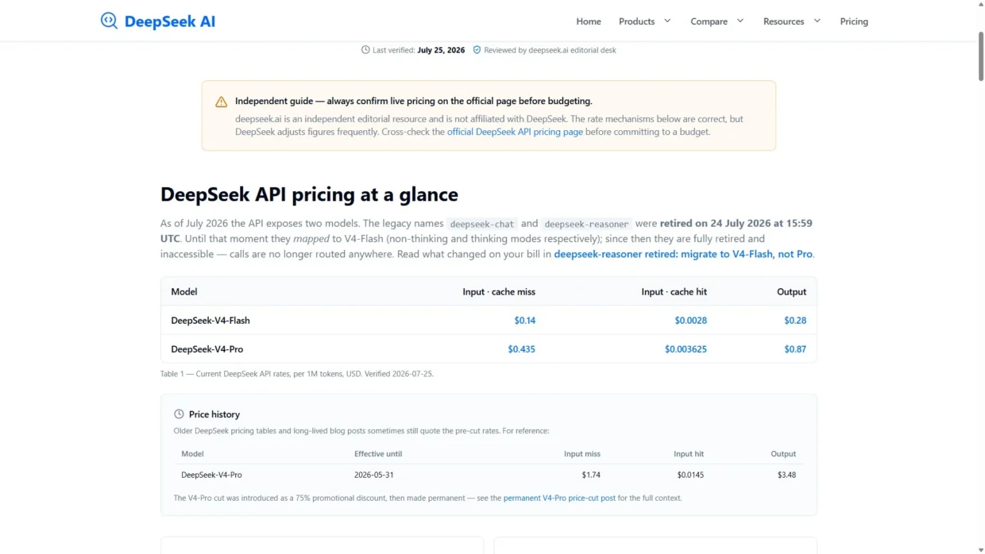Click the $0.28 output price
Viewport: 985px width, 554px height.
coord(795,321)
